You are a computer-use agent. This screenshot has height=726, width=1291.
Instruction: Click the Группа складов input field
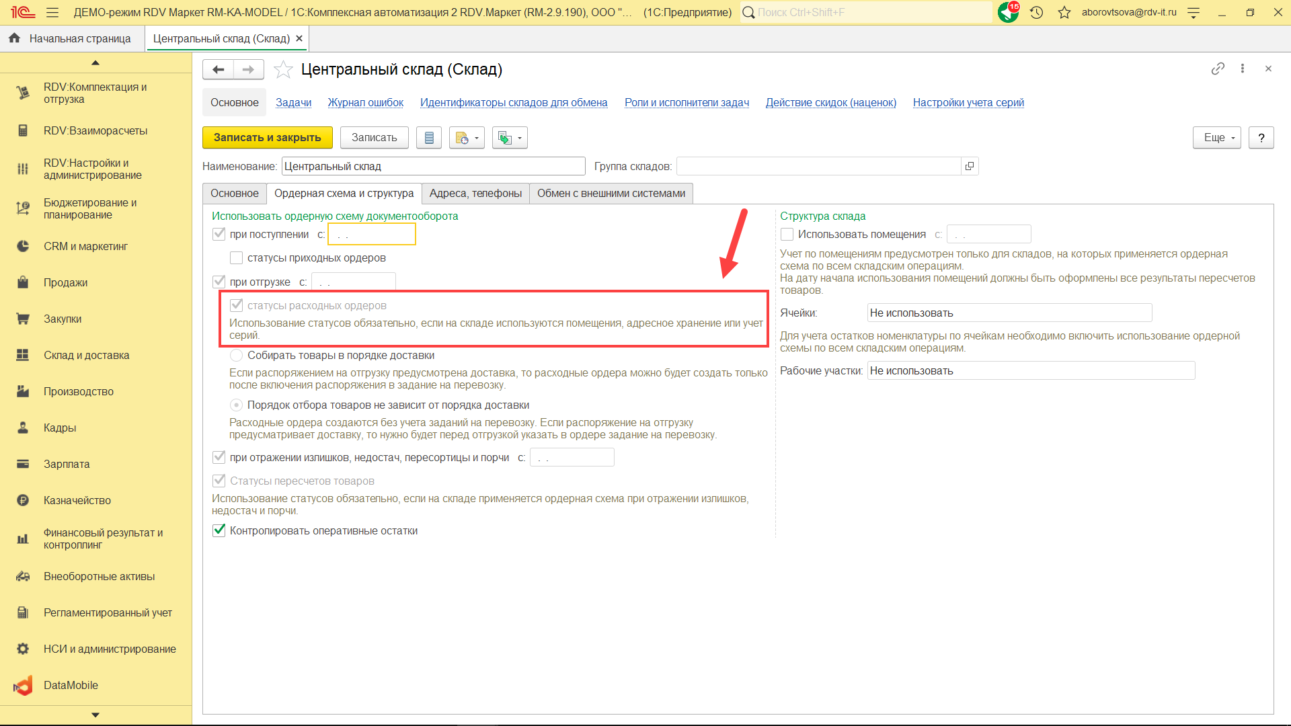818,166
